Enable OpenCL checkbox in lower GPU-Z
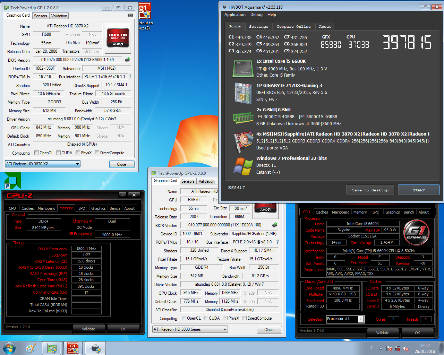Viewport: 444px width, 355px height. pos(184,318)
